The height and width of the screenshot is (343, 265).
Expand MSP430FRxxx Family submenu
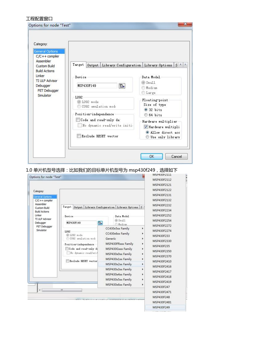[121, 244]
